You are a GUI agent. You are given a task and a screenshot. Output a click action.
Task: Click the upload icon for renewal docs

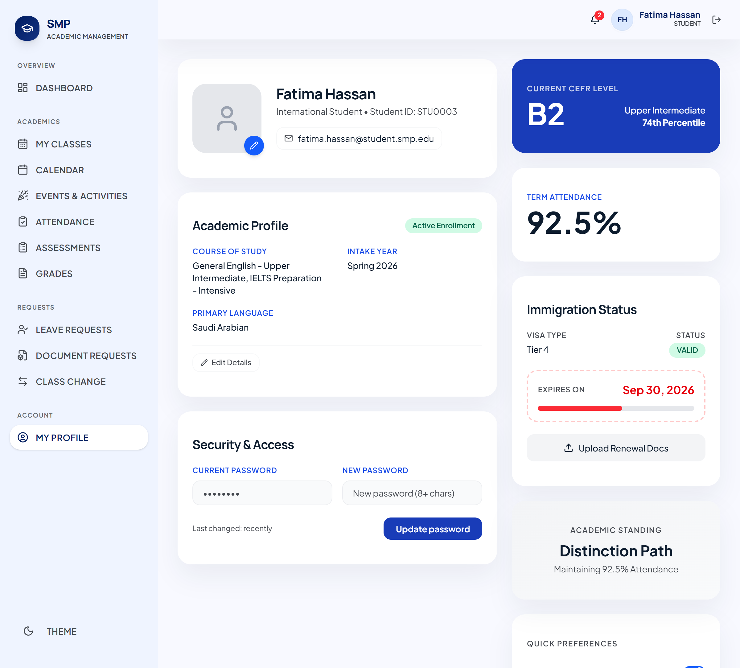point(568,448)
